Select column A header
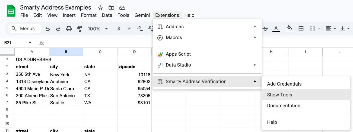The width and height of the screenshot is (353, 132). 32,52
